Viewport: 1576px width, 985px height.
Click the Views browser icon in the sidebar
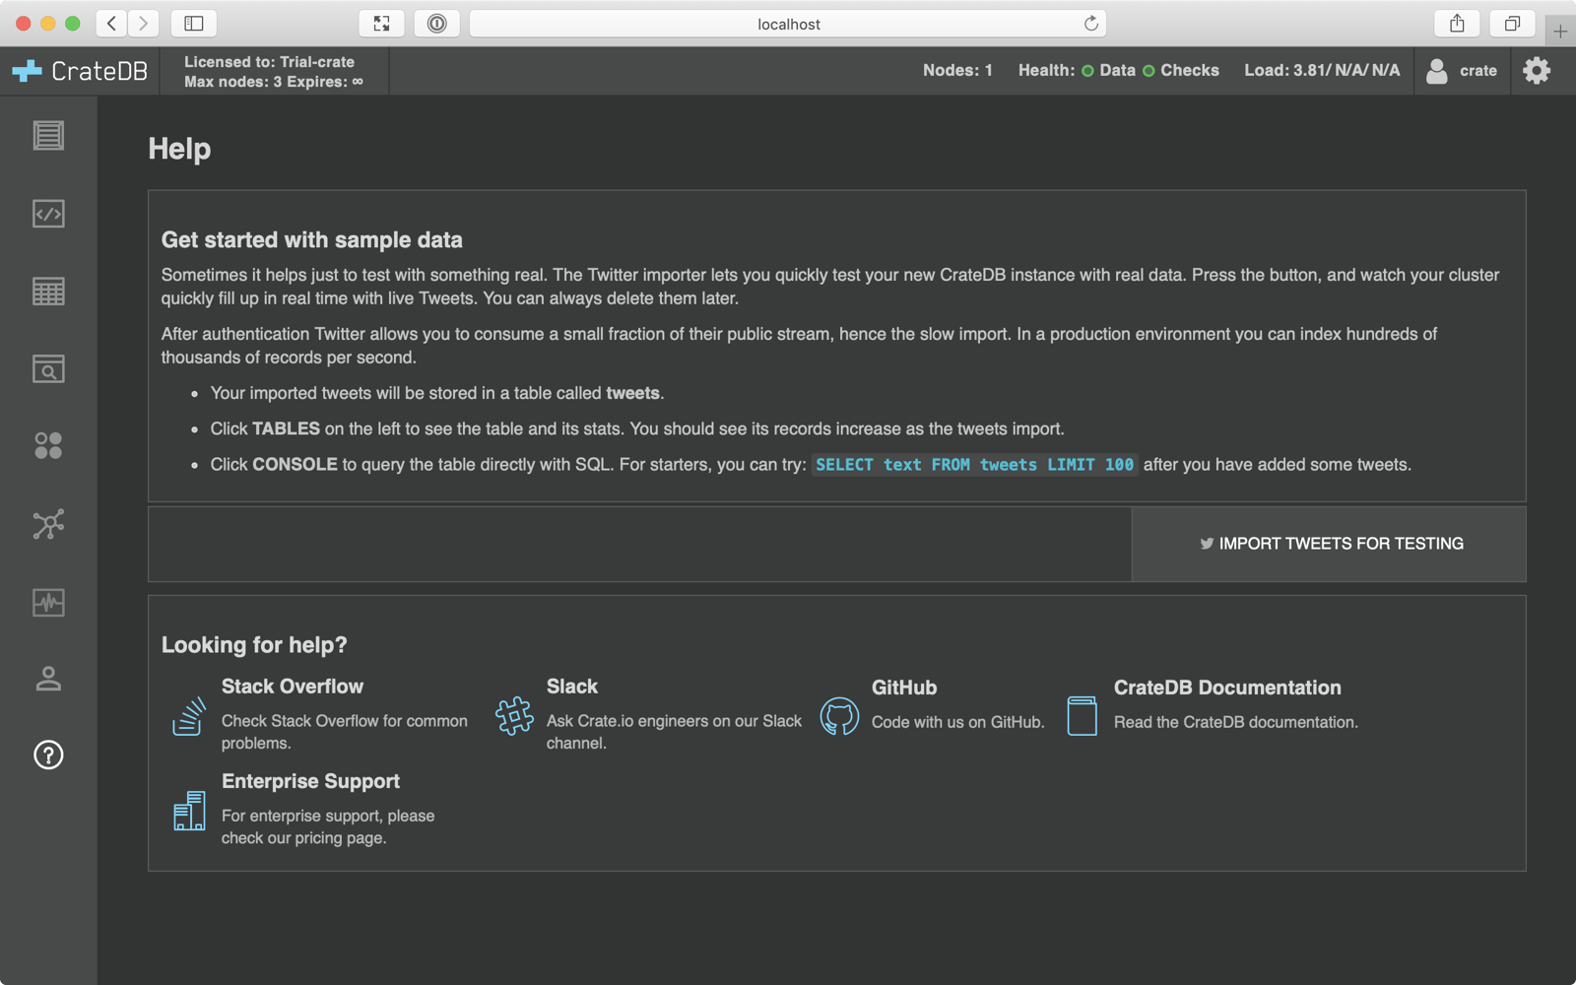pos(47,369)
